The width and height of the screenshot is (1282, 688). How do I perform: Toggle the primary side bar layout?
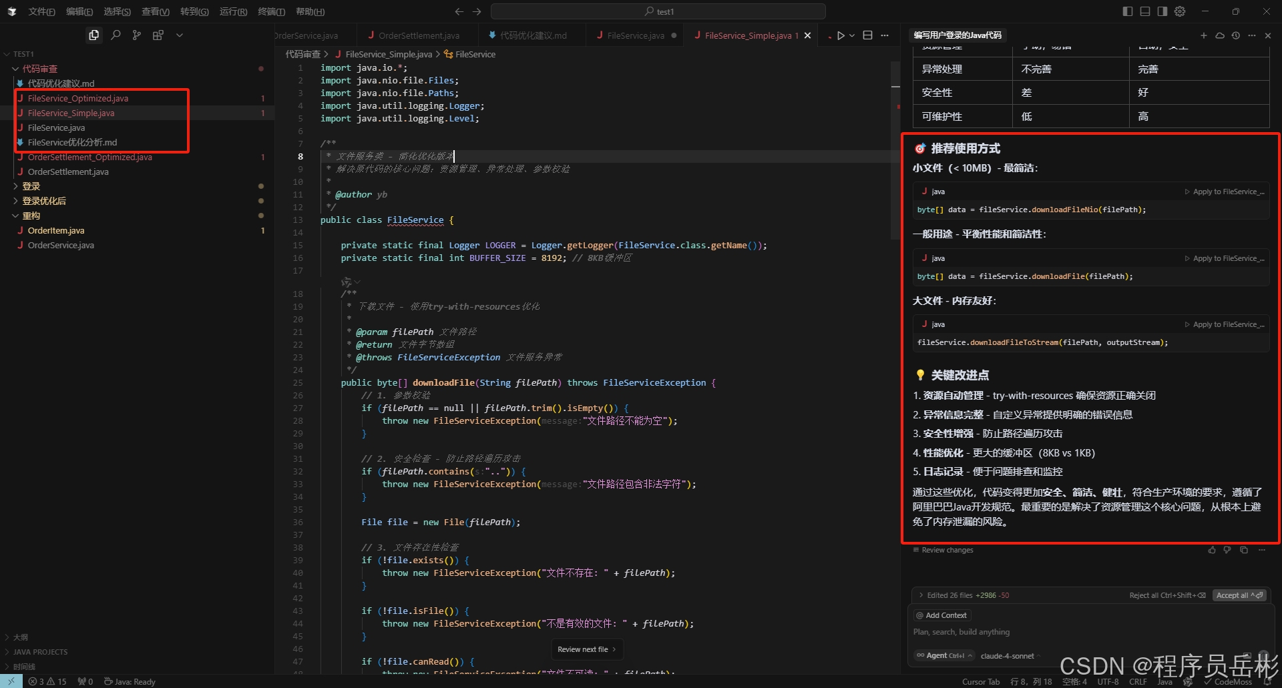coord(1128,11)
